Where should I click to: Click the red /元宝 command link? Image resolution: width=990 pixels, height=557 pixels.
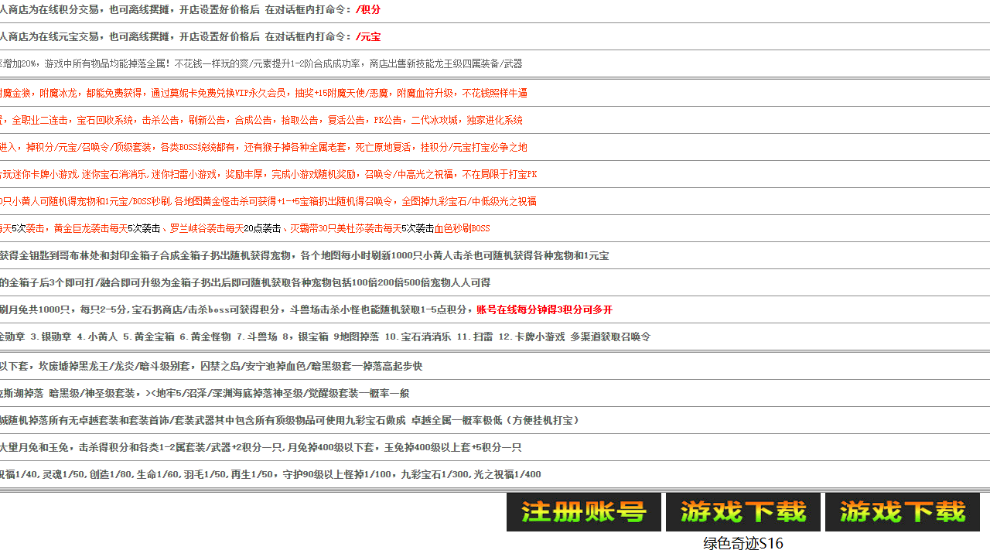[368, 36]
